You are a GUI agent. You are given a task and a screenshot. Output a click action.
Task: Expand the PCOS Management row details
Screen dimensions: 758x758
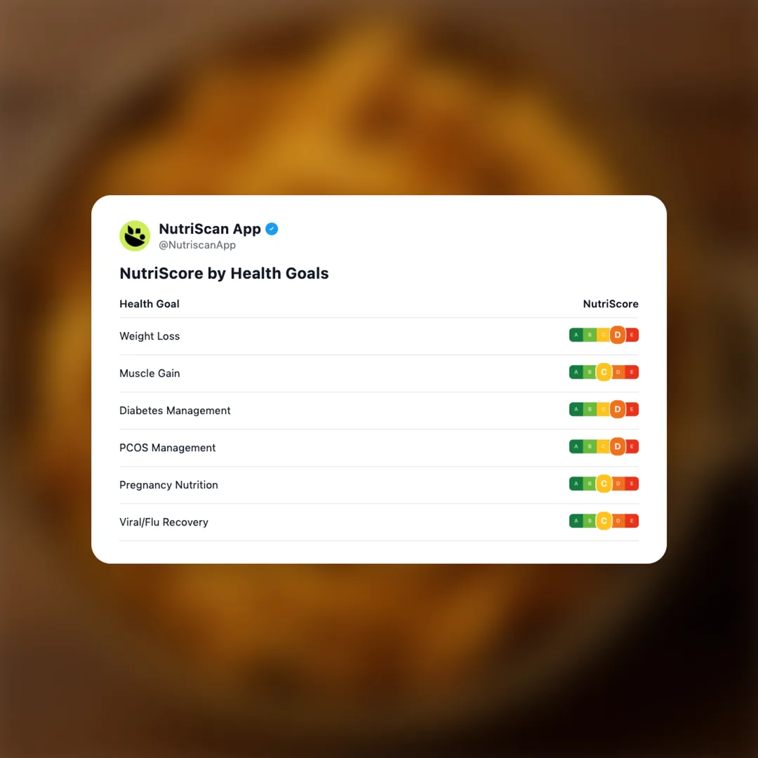pyautogui.click(x=167, y=448)
